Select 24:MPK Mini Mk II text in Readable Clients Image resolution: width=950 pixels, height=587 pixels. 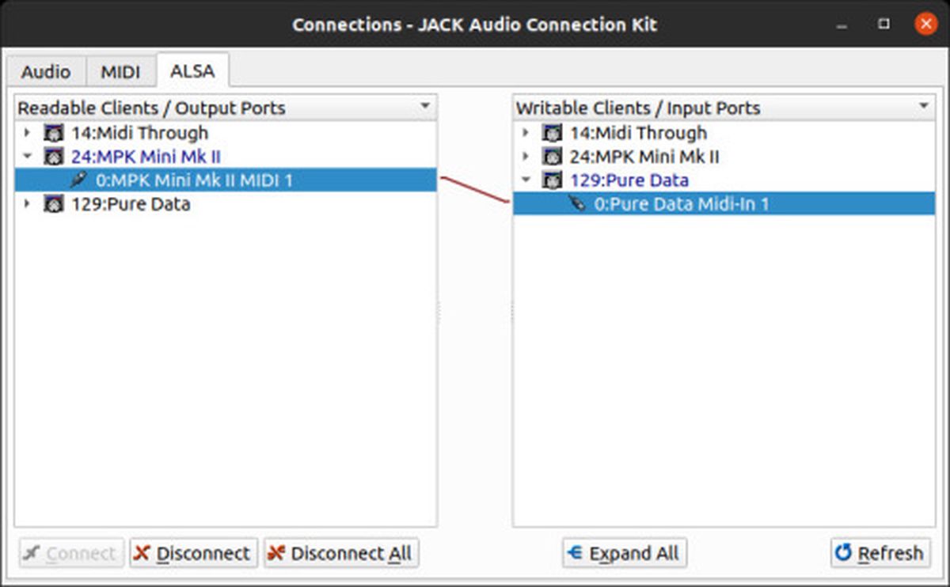[146, 157]
